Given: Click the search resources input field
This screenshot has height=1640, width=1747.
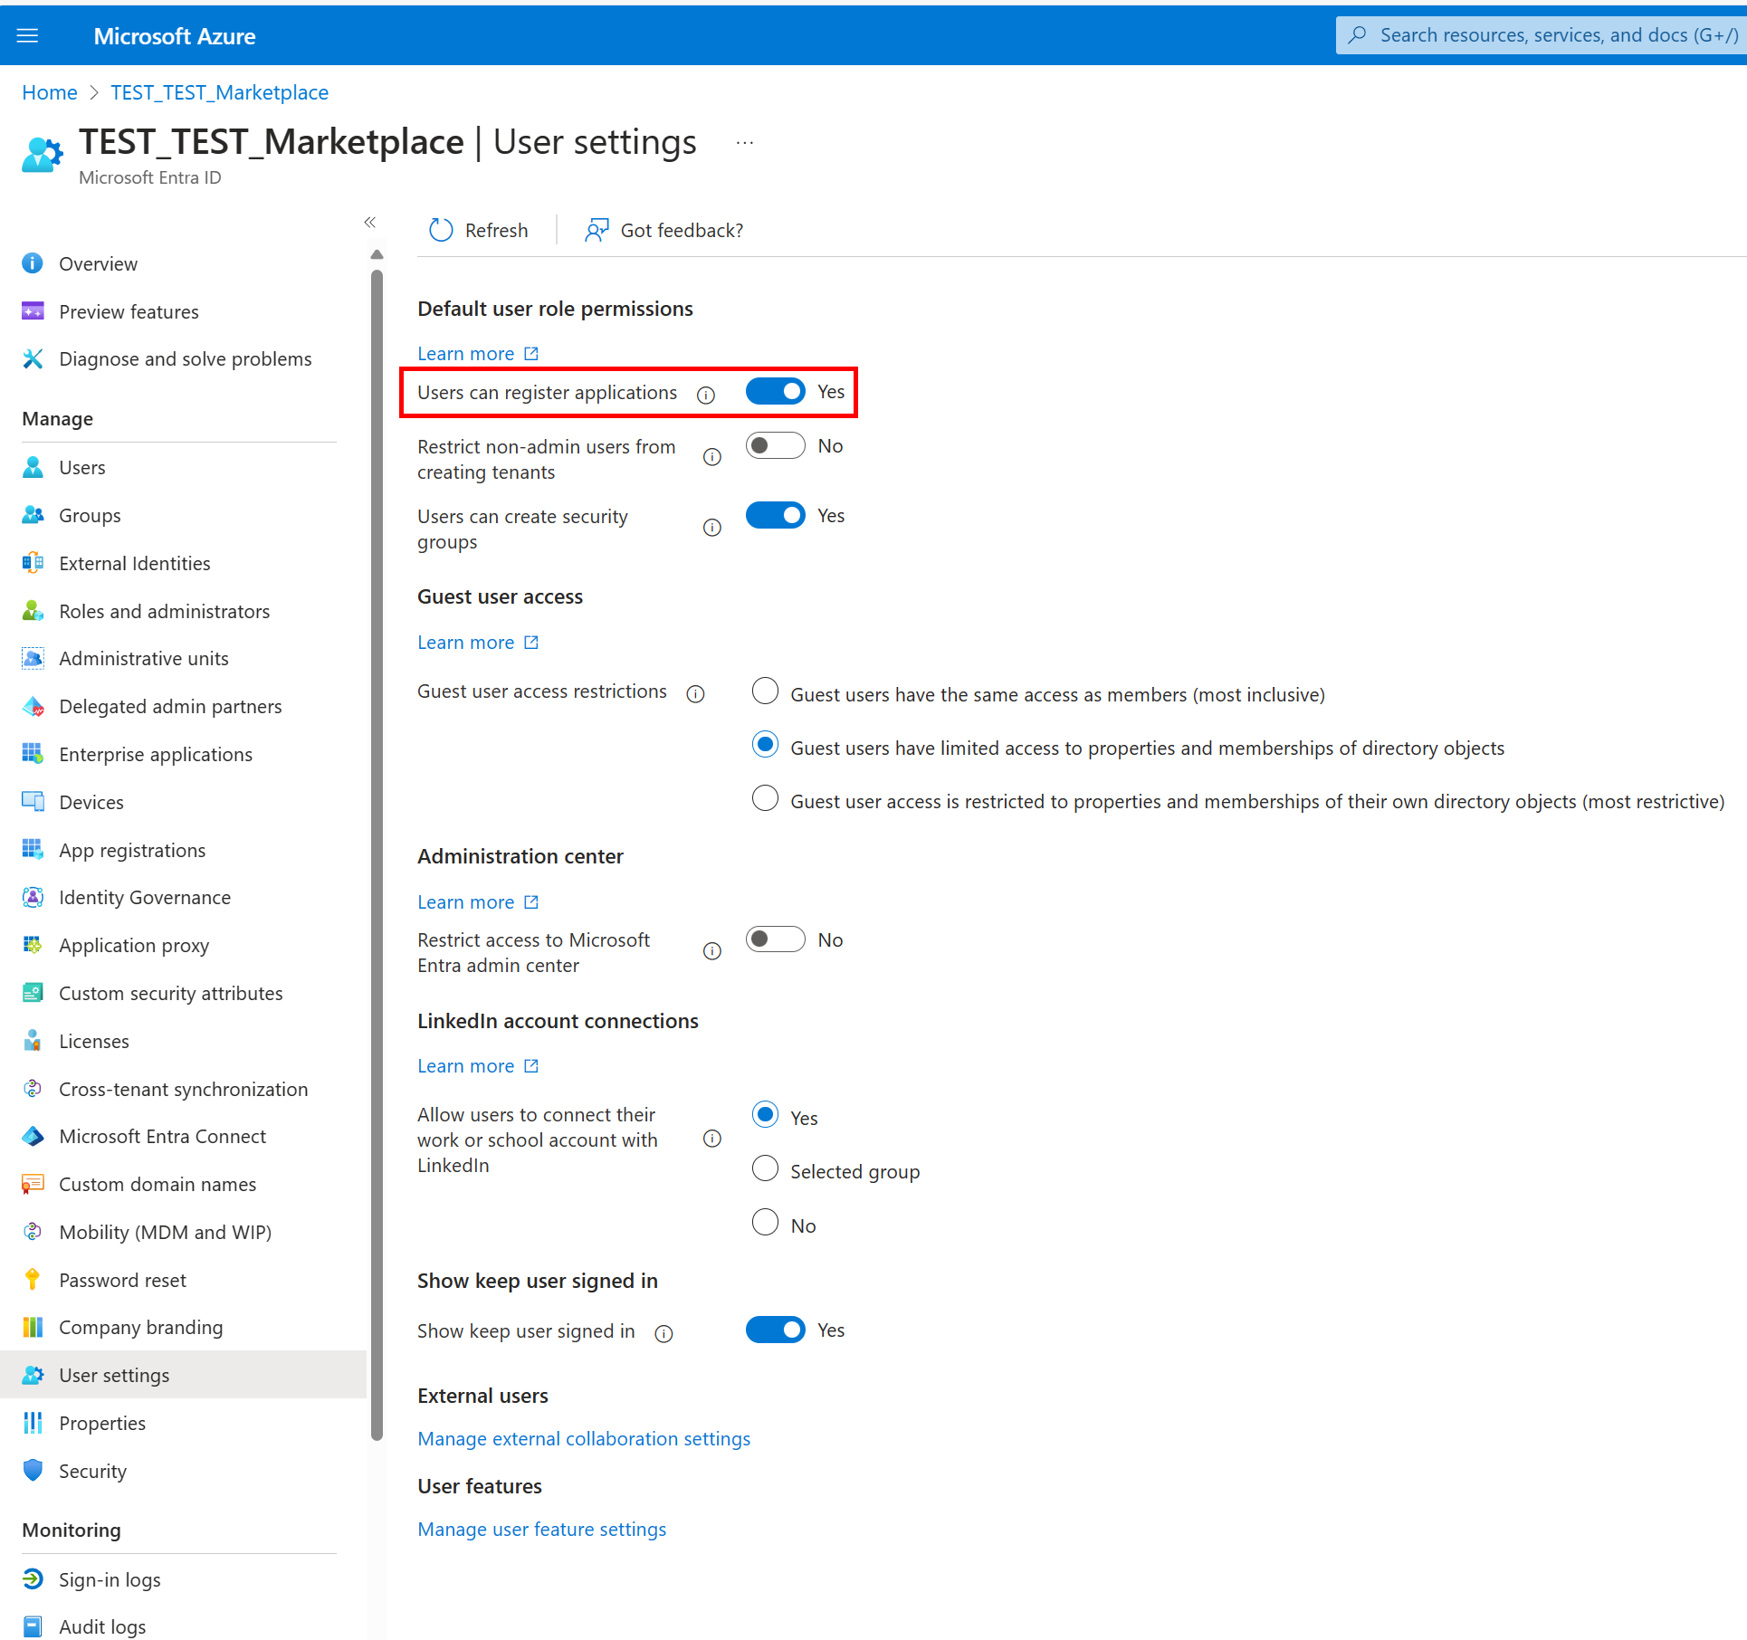Looking at the screenshot, I should (x=1548, y=35).
